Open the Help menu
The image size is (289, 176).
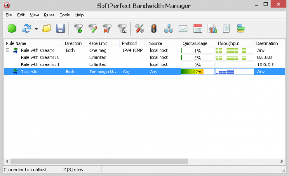79,15
